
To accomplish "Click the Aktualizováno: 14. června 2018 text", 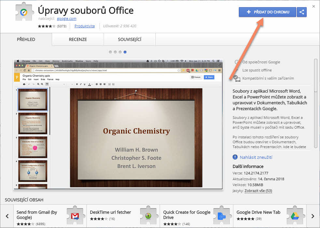I will click(258, 179).
